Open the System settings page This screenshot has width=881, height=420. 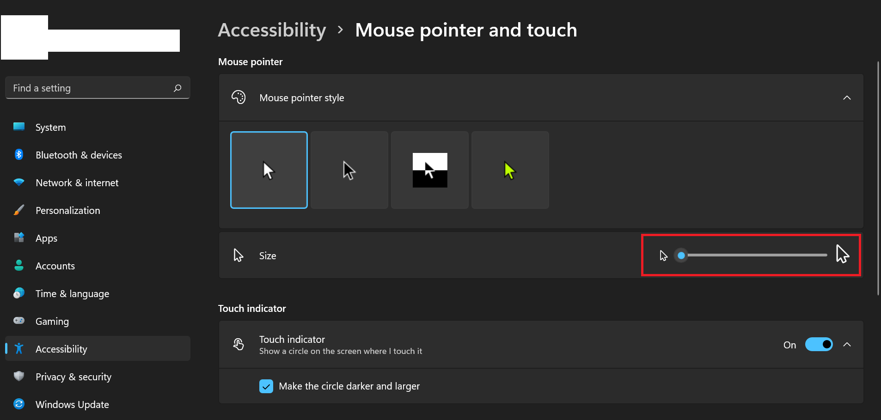click(51, 128)
